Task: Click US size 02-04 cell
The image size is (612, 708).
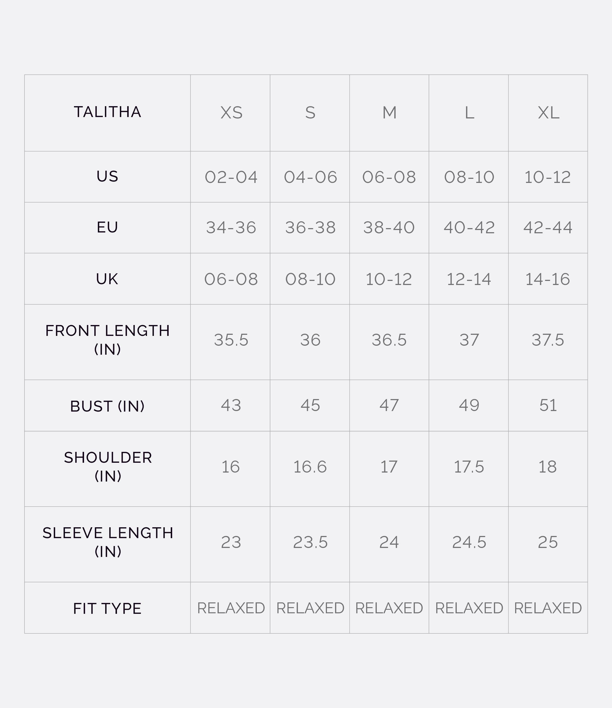Action: pos(231,177)
